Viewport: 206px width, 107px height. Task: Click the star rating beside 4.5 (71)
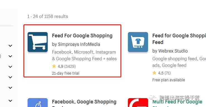[x=154, y=73]
